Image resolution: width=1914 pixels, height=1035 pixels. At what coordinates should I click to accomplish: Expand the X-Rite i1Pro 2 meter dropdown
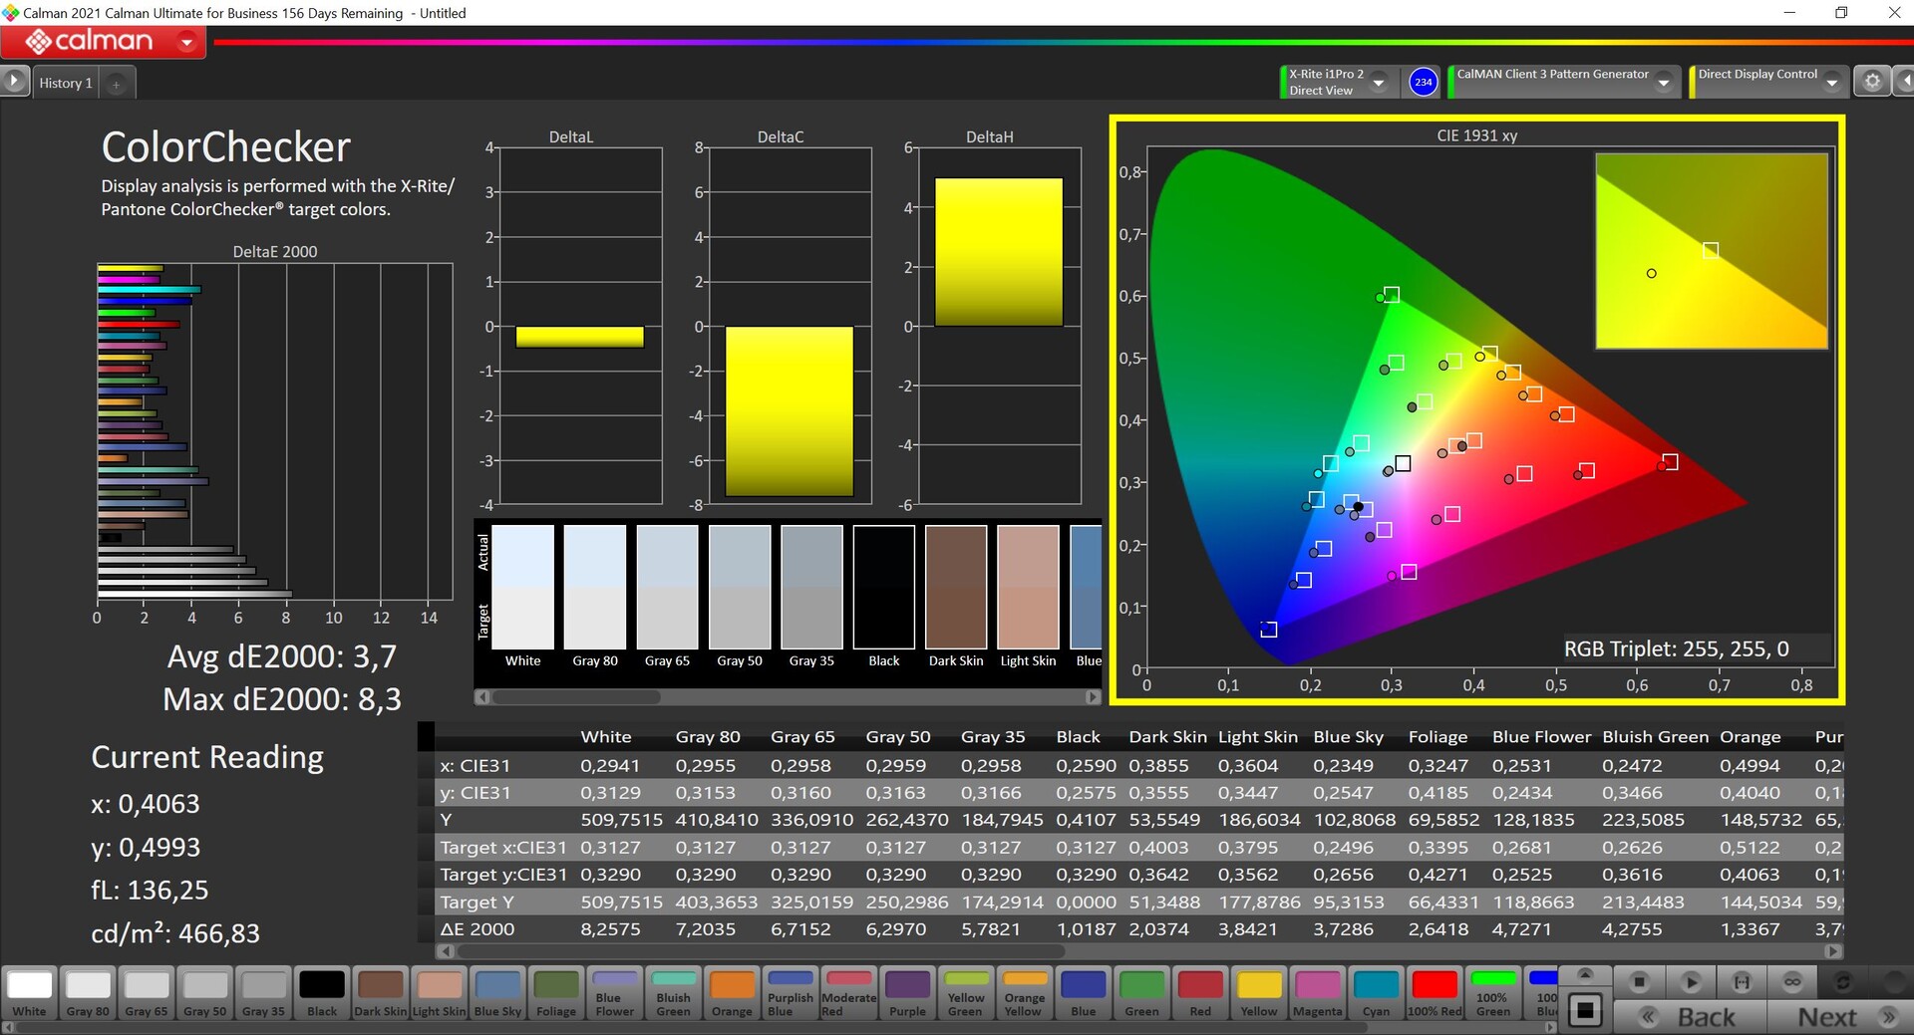pyautogui.click(x=1379, y=83)
